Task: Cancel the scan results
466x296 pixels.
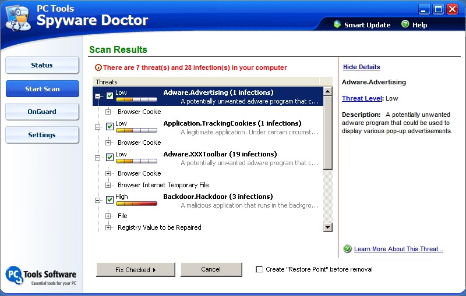Action: tap(211, 270)
